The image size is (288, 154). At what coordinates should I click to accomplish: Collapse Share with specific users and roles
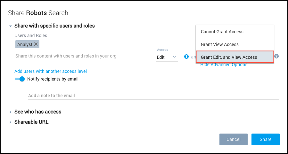tap(11, 26)
